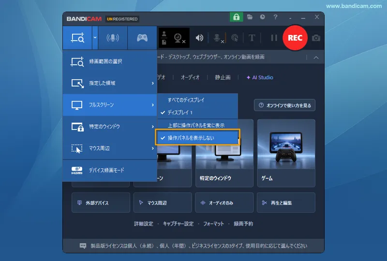Click the magnifier icon beside 録画範囲の選択
The height and width of the screenshot is (261, 387).
click(x=77, y=62)
